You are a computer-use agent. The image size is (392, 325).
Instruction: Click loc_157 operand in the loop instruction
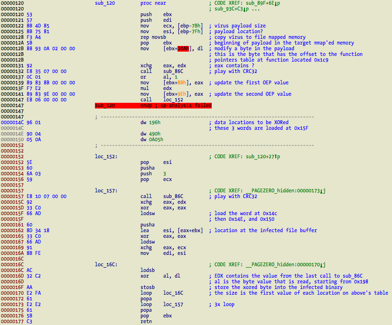click(x=173, y=305)
